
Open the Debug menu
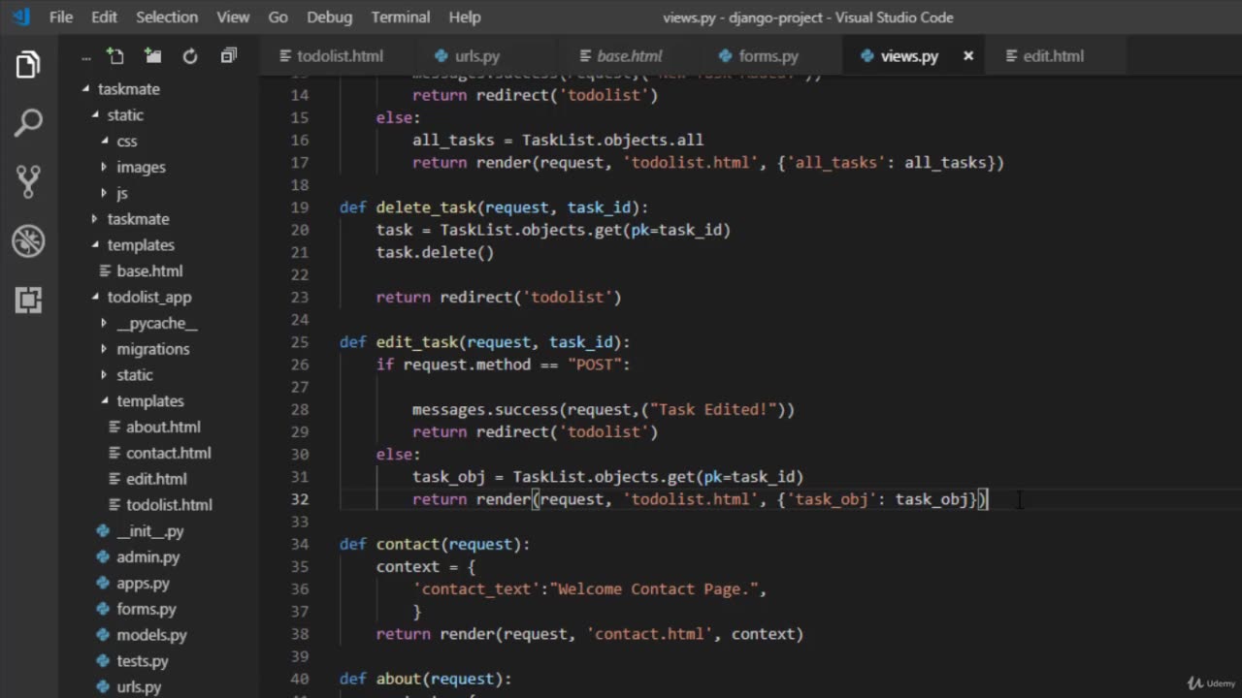coord(330,16)
